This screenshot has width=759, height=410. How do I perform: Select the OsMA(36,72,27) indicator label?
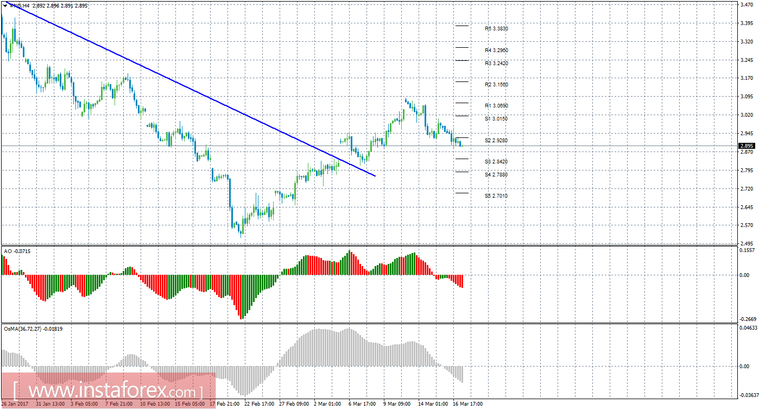(32, 329)
